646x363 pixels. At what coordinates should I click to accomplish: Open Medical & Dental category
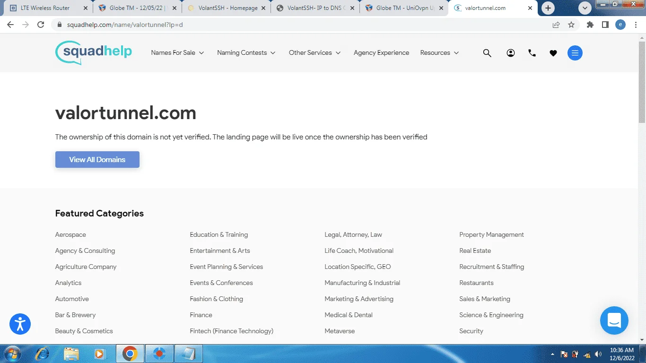pos(349,315)
